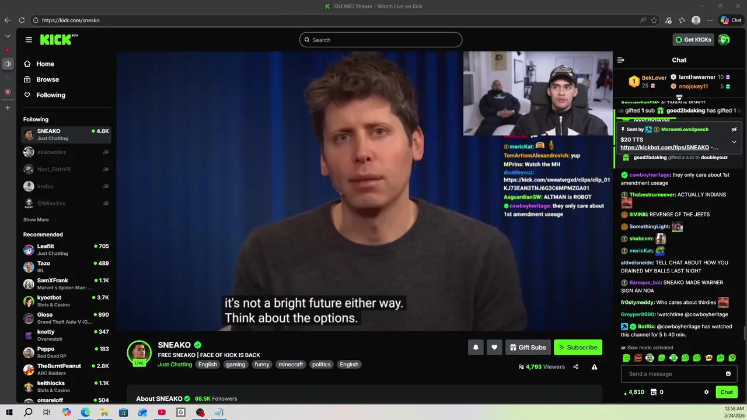
Task: Select the funny tag
Action: [x=262, y=365]
